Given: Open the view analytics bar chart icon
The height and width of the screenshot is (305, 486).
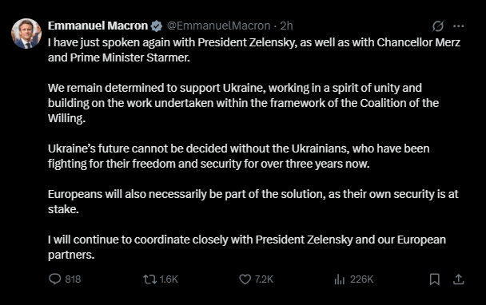Looking at the screenshot, I should pos(340,279).
